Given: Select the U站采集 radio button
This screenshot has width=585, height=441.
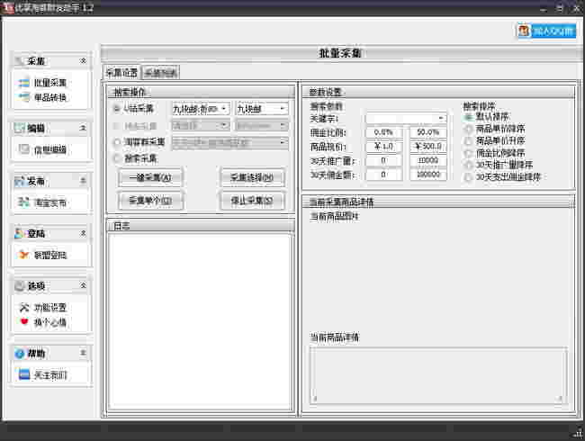Looking at the screenshot, I should (x=117, y=108).
